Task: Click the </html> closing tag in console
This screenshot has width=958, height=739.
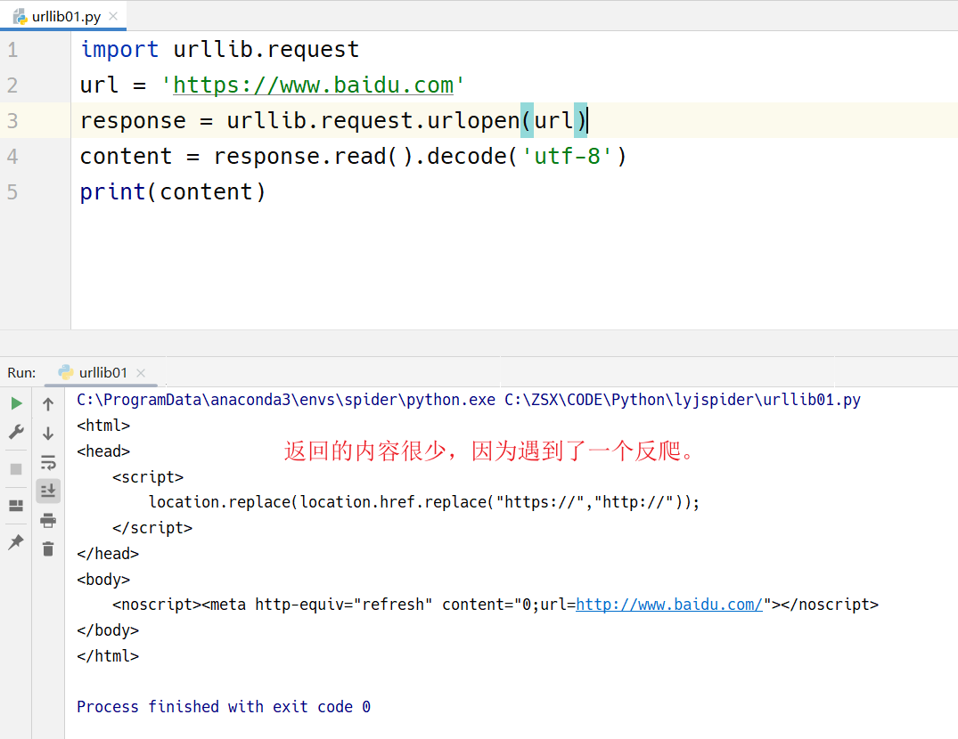Action: 108,656
